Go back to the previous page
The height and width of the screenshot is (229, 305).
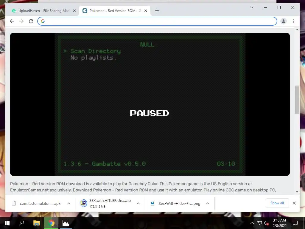(12, 21)
